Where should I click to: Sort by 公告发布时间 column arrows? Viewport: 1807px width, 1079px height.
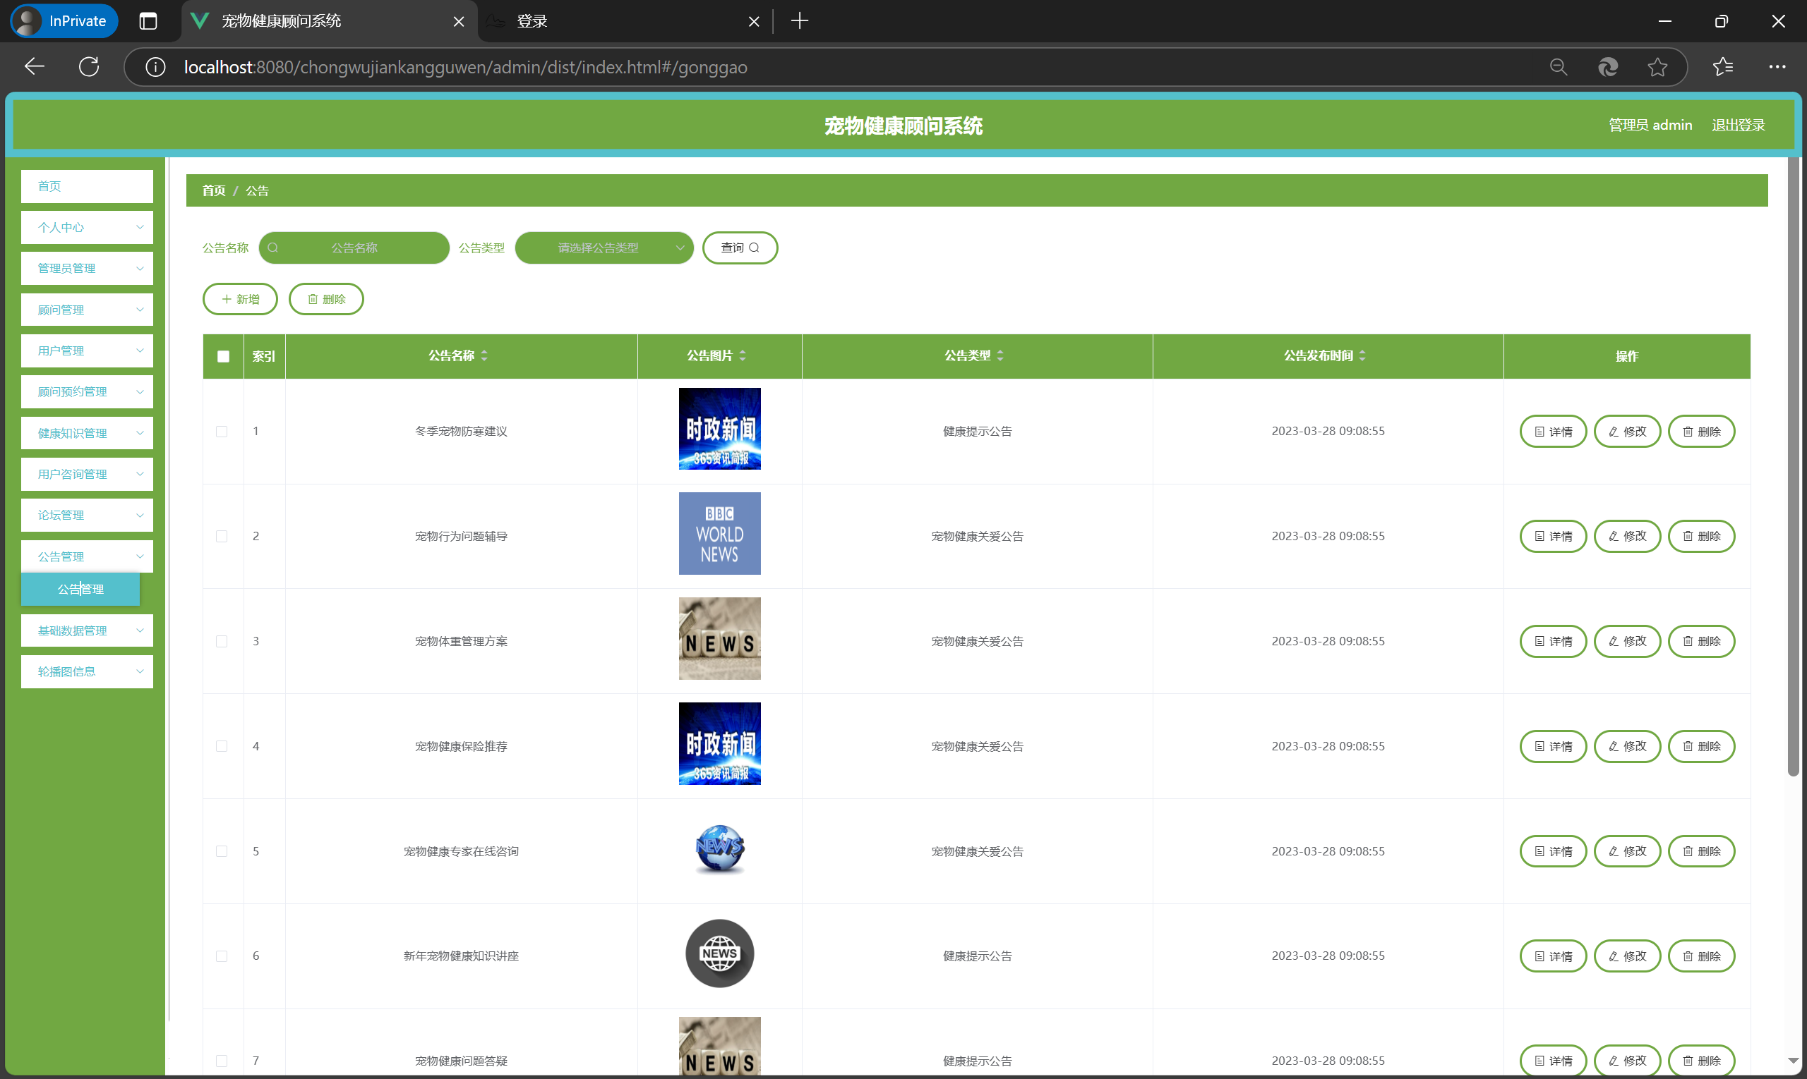[1362, 355]
